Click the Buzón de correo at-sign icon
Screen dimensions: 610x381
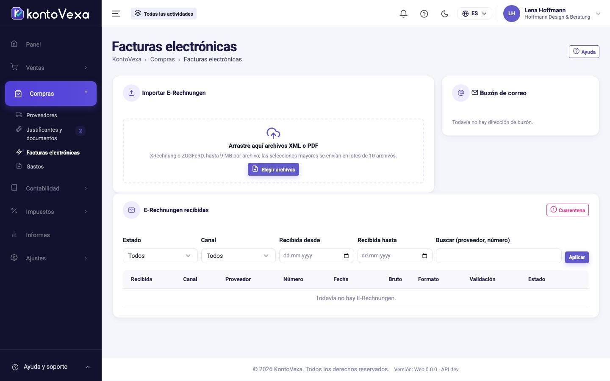click(x=460, y=93)
